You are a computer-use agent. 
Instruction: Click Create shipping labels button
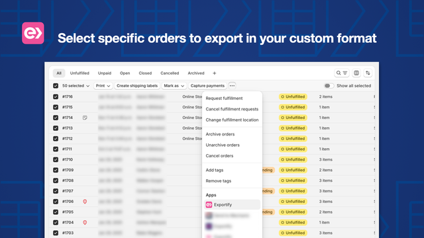coord(137,86)
